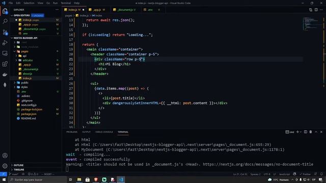Expand the styles folder
The width and height of the screenshot is (326, 183).
click(15, 87)
